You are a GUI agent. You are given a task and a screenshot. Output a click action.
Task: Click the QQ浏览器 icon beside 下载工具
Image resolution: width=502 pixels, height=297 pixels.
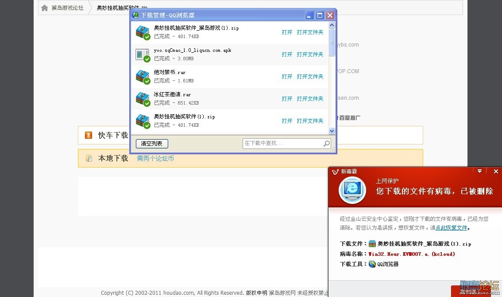[x=372, y=264]
